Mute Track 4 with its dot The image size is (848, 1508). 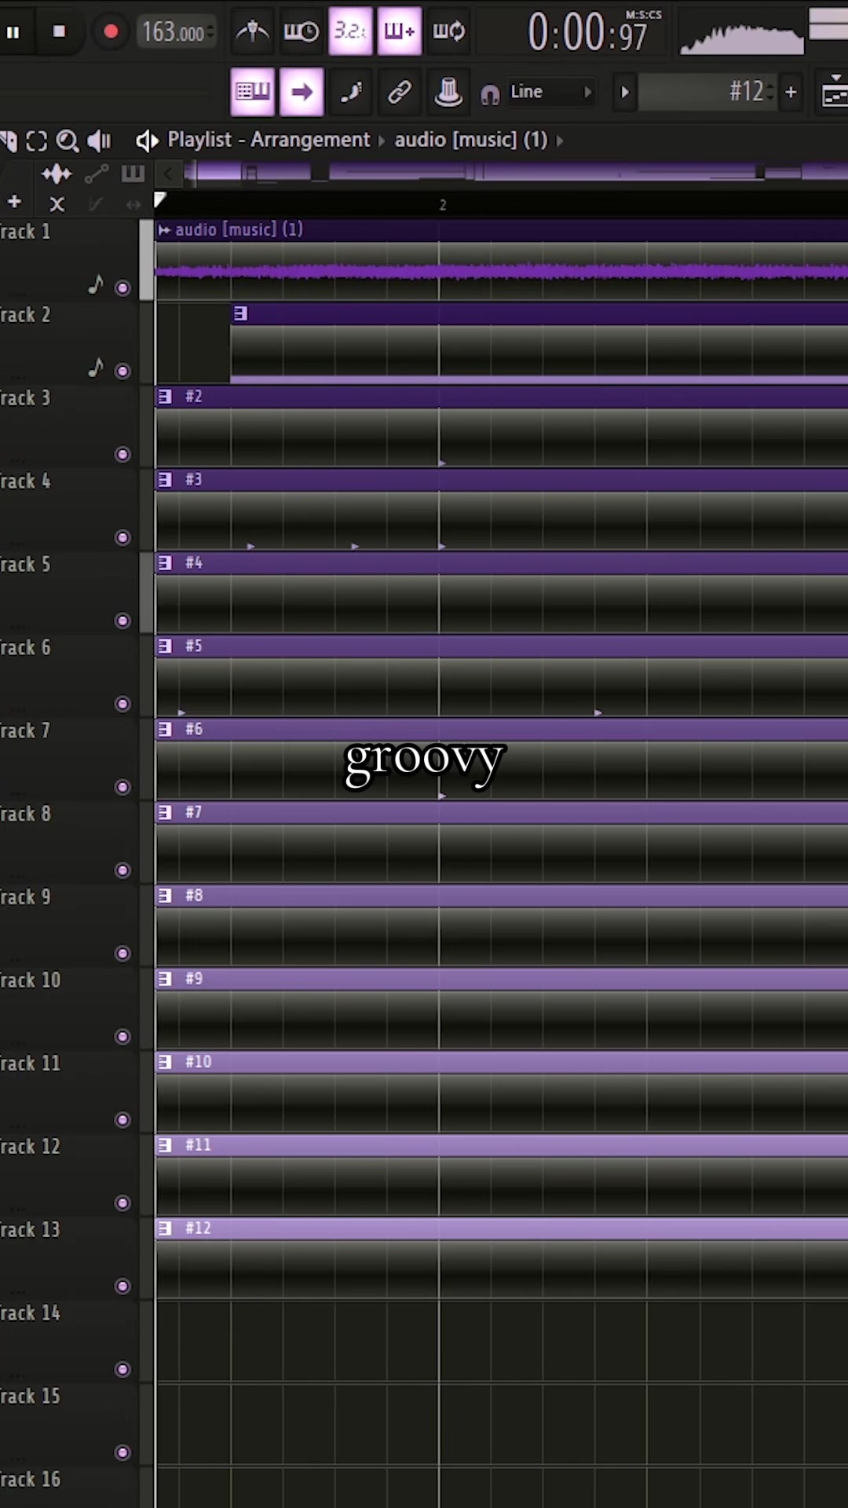122,538
